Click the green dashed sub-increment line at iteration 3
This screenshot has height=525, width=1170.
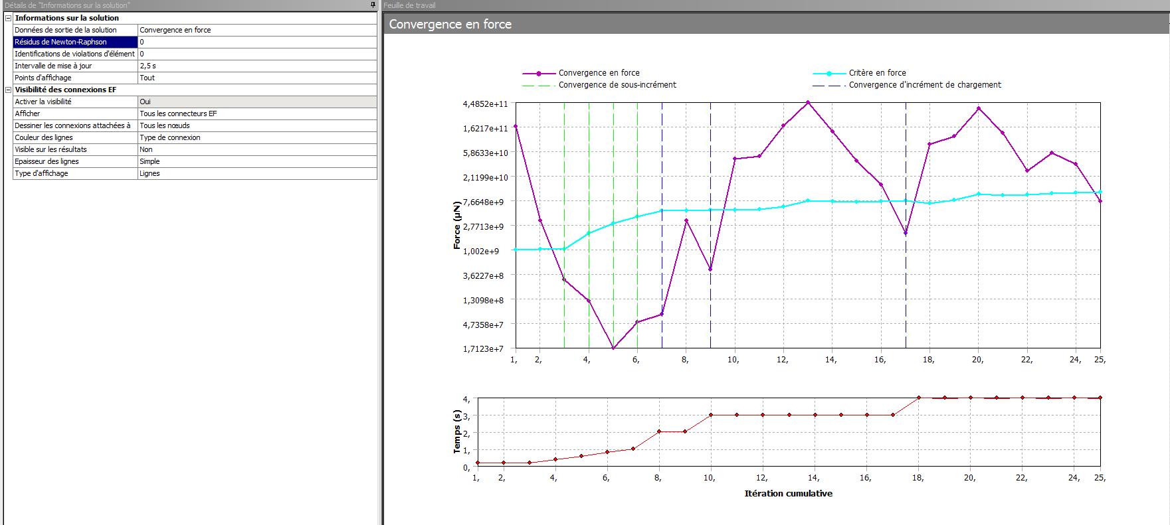564,226
